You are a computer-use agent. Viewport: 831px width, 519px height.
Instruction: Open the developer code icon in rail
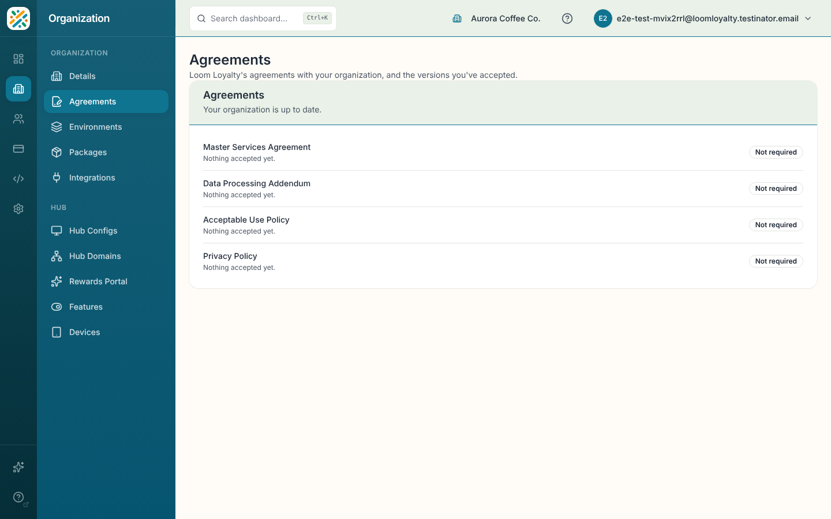[18, 179]
